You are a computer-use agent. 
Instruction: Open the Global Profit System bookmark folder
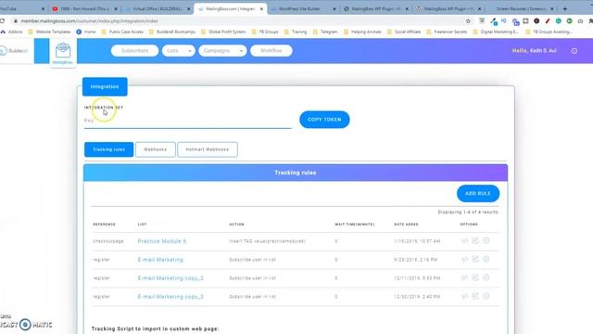223,32
